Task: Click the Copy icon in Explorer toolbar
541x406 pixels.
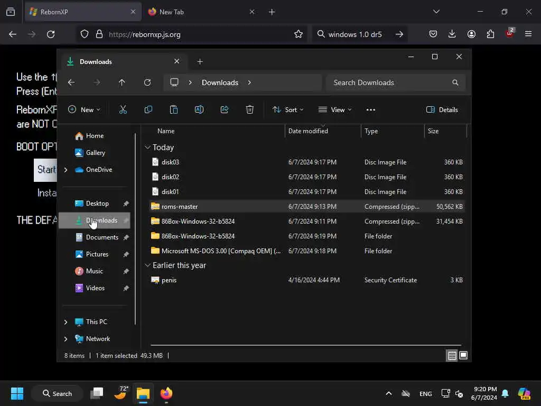Action: (148, 110)
